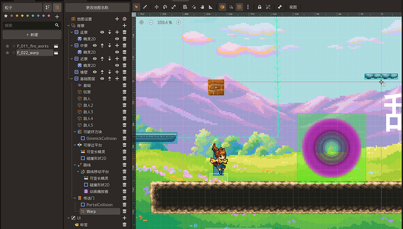Choose the Rotate mode tool
Viewport: 403px width, 229px height.
coord(165,7)
